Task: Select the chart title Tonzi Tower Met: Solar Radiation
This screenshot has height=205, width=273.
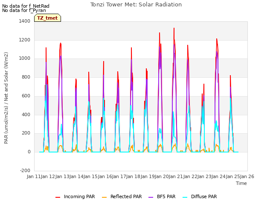Action: click(136, 5)
